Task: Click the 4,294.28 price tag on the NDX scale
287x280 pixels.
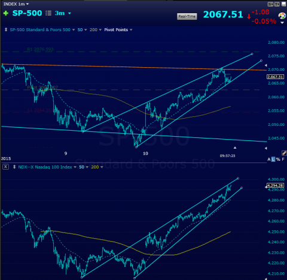Action: point(275,185)
